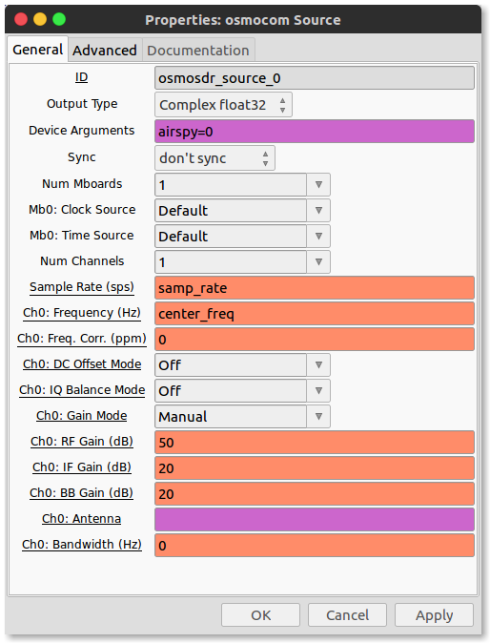The height and width of the screenshot is (643, 490).
Task: Click the Cancel button
Action: pos(347,615)
